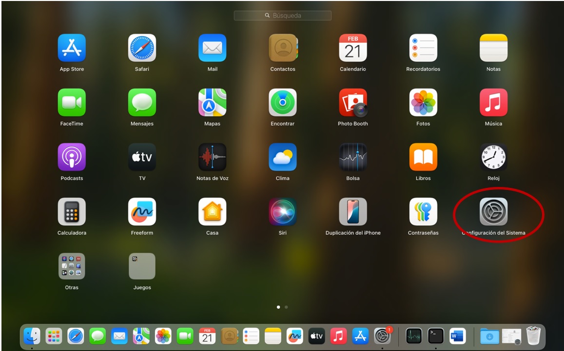Screen dimensions: 564x351
Task: Open Notas de Voz app
Action: (x=212, y=157)
